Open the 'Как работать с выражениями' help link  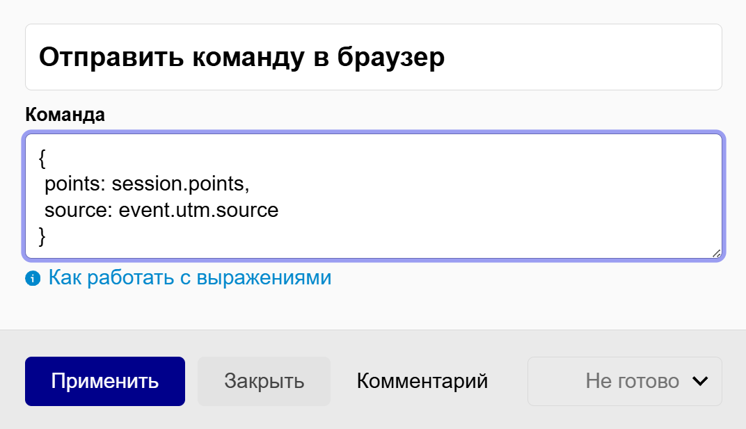point(189,277)
